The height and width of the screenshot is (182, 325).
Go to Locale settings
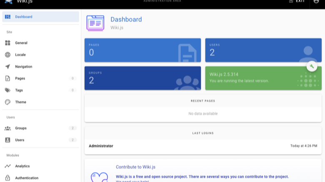[x=41, y=55]
